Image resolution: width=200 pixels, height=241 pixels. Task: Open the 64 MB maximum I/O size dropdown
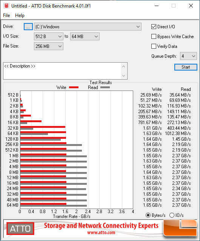click(x=85, y=37)
